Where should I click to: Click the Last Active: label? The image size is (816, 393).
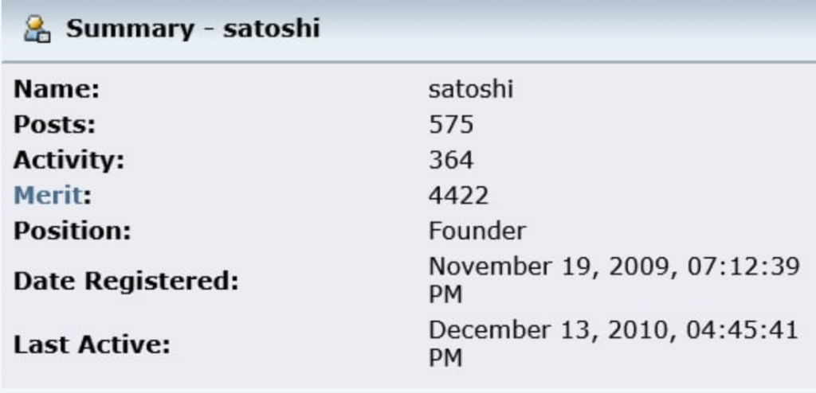click(x=92, y=345)
